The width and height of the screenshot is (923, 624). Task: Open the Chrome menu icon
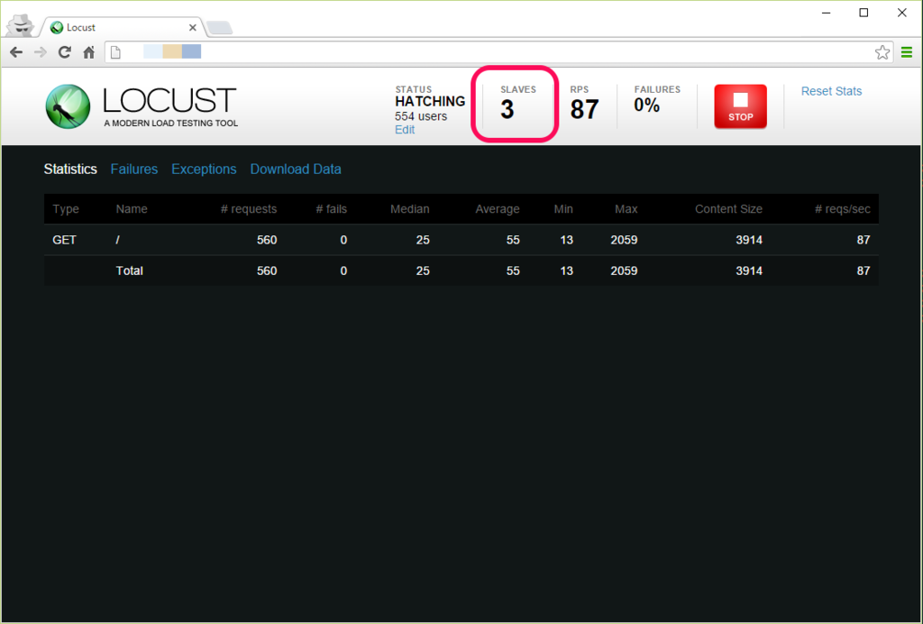click(x=907, y=52)
